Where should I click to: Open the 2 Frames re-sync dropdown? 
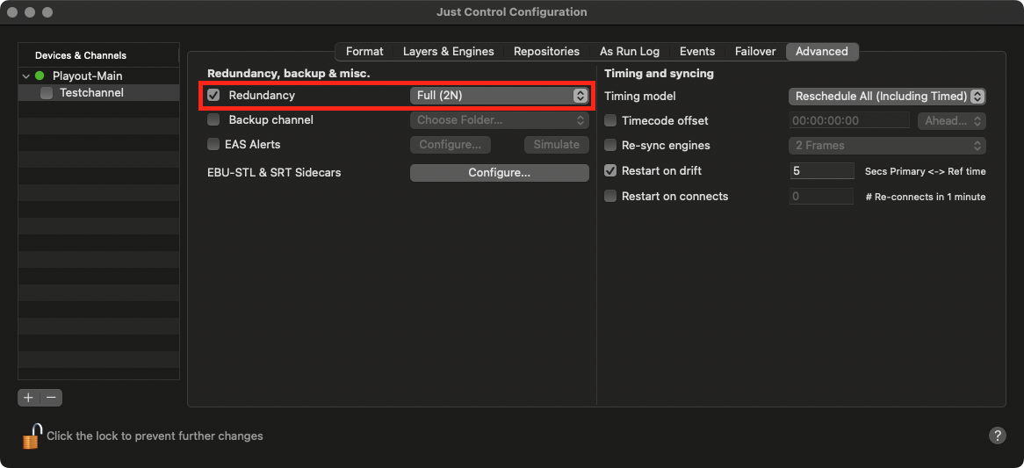click(x=887, y=146)
